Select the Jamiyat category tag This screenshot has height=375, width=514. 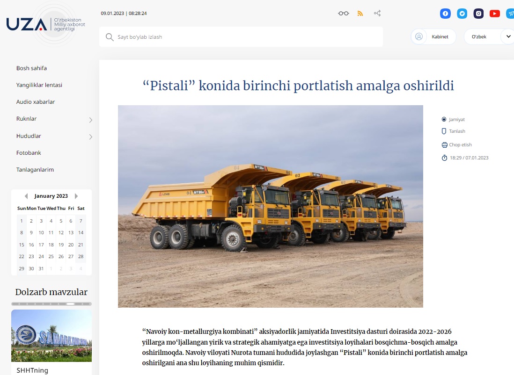click(x=453, y=120)
